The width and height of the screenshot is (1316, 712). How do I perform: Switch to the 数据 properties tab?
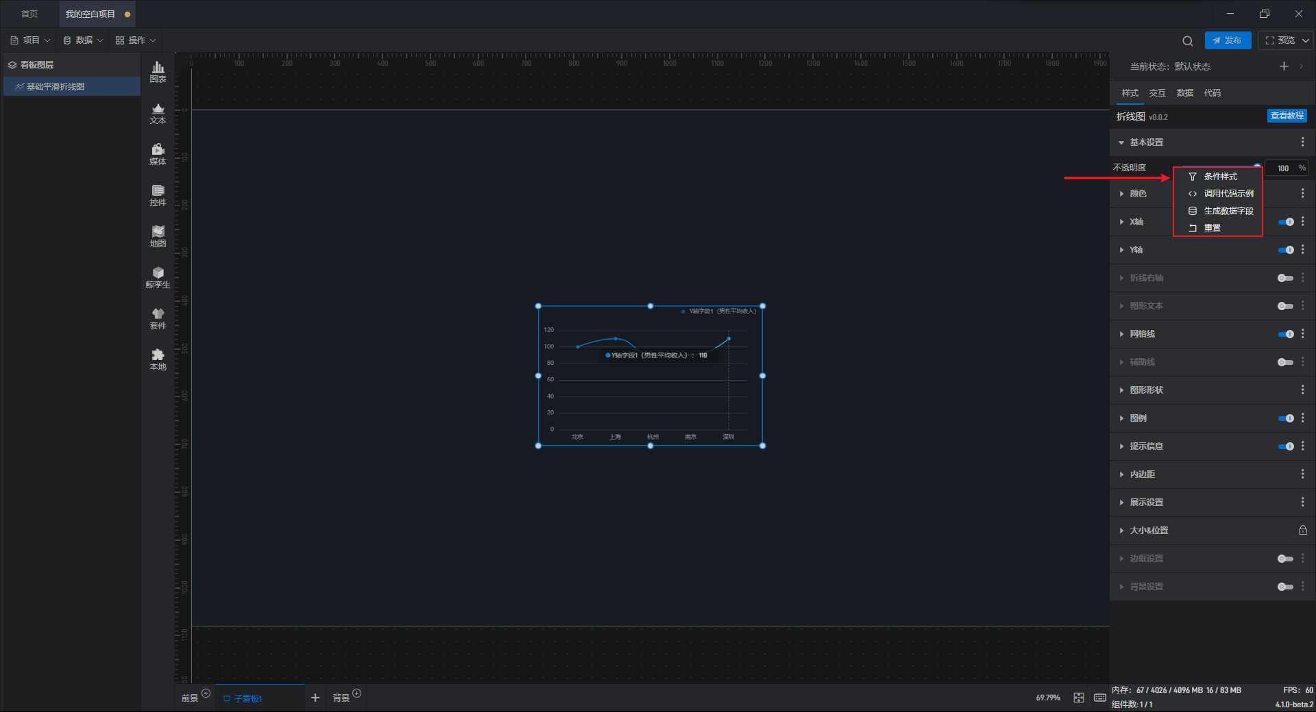(1184, 93)
